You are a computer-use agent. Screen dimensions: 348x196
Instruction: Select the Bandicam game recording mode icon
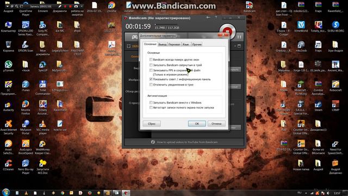134,37
